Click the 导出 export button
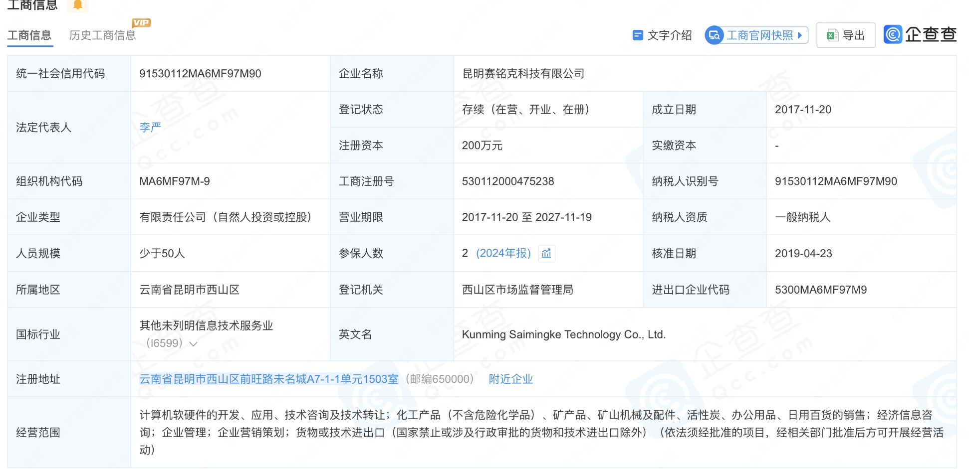Viewport: 969px width, 469px height. 846,35
